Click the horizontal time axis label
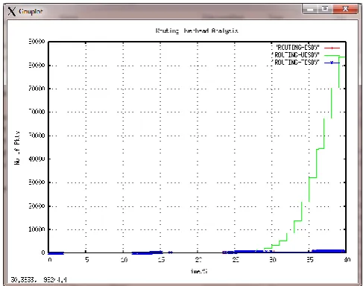 tap(199, 271)
